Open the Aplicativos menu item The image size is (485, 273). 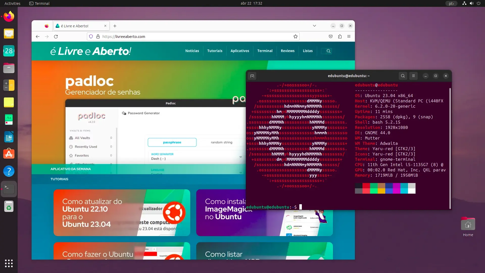tap(240, 51)
